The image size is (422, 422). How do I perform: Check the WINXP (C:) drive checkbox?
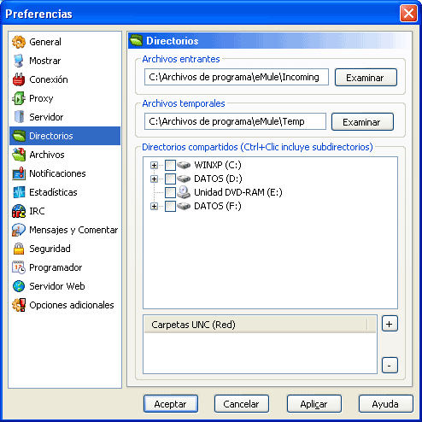click(170, 165)
